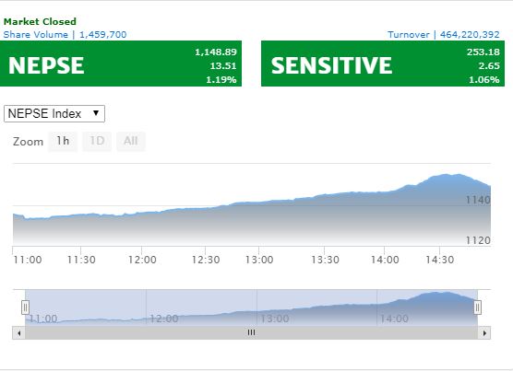This screenshot has height=371, width=513.
Task: Click the Market Closed status text
Action: (x=40, y=21)
